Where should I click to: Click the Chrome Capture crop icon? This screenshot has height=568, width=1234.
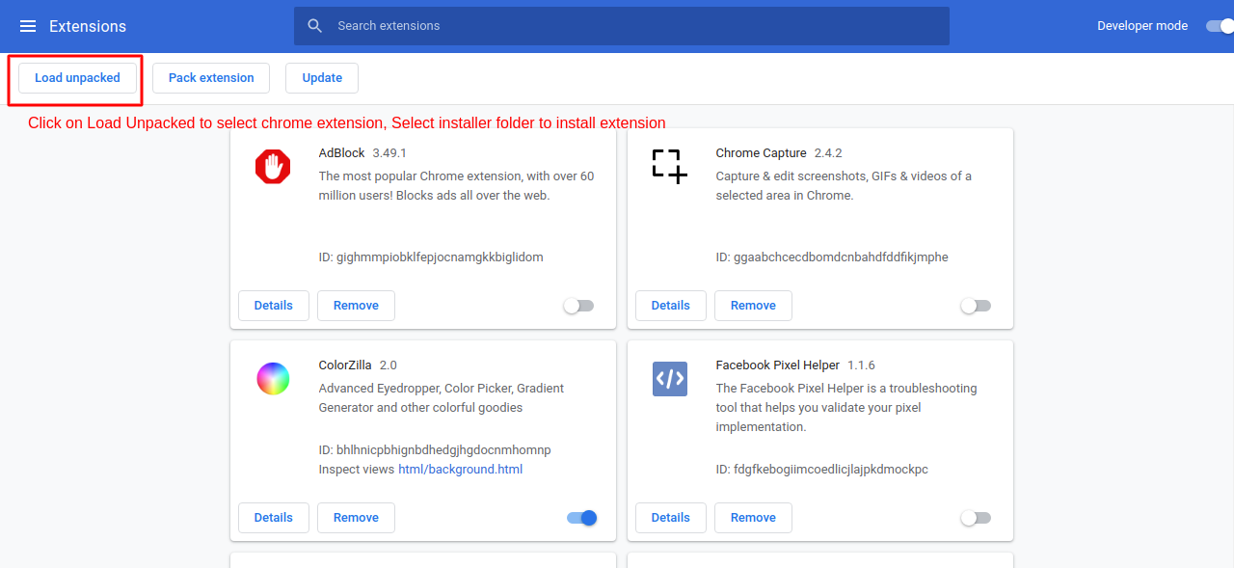click(670, 167)
